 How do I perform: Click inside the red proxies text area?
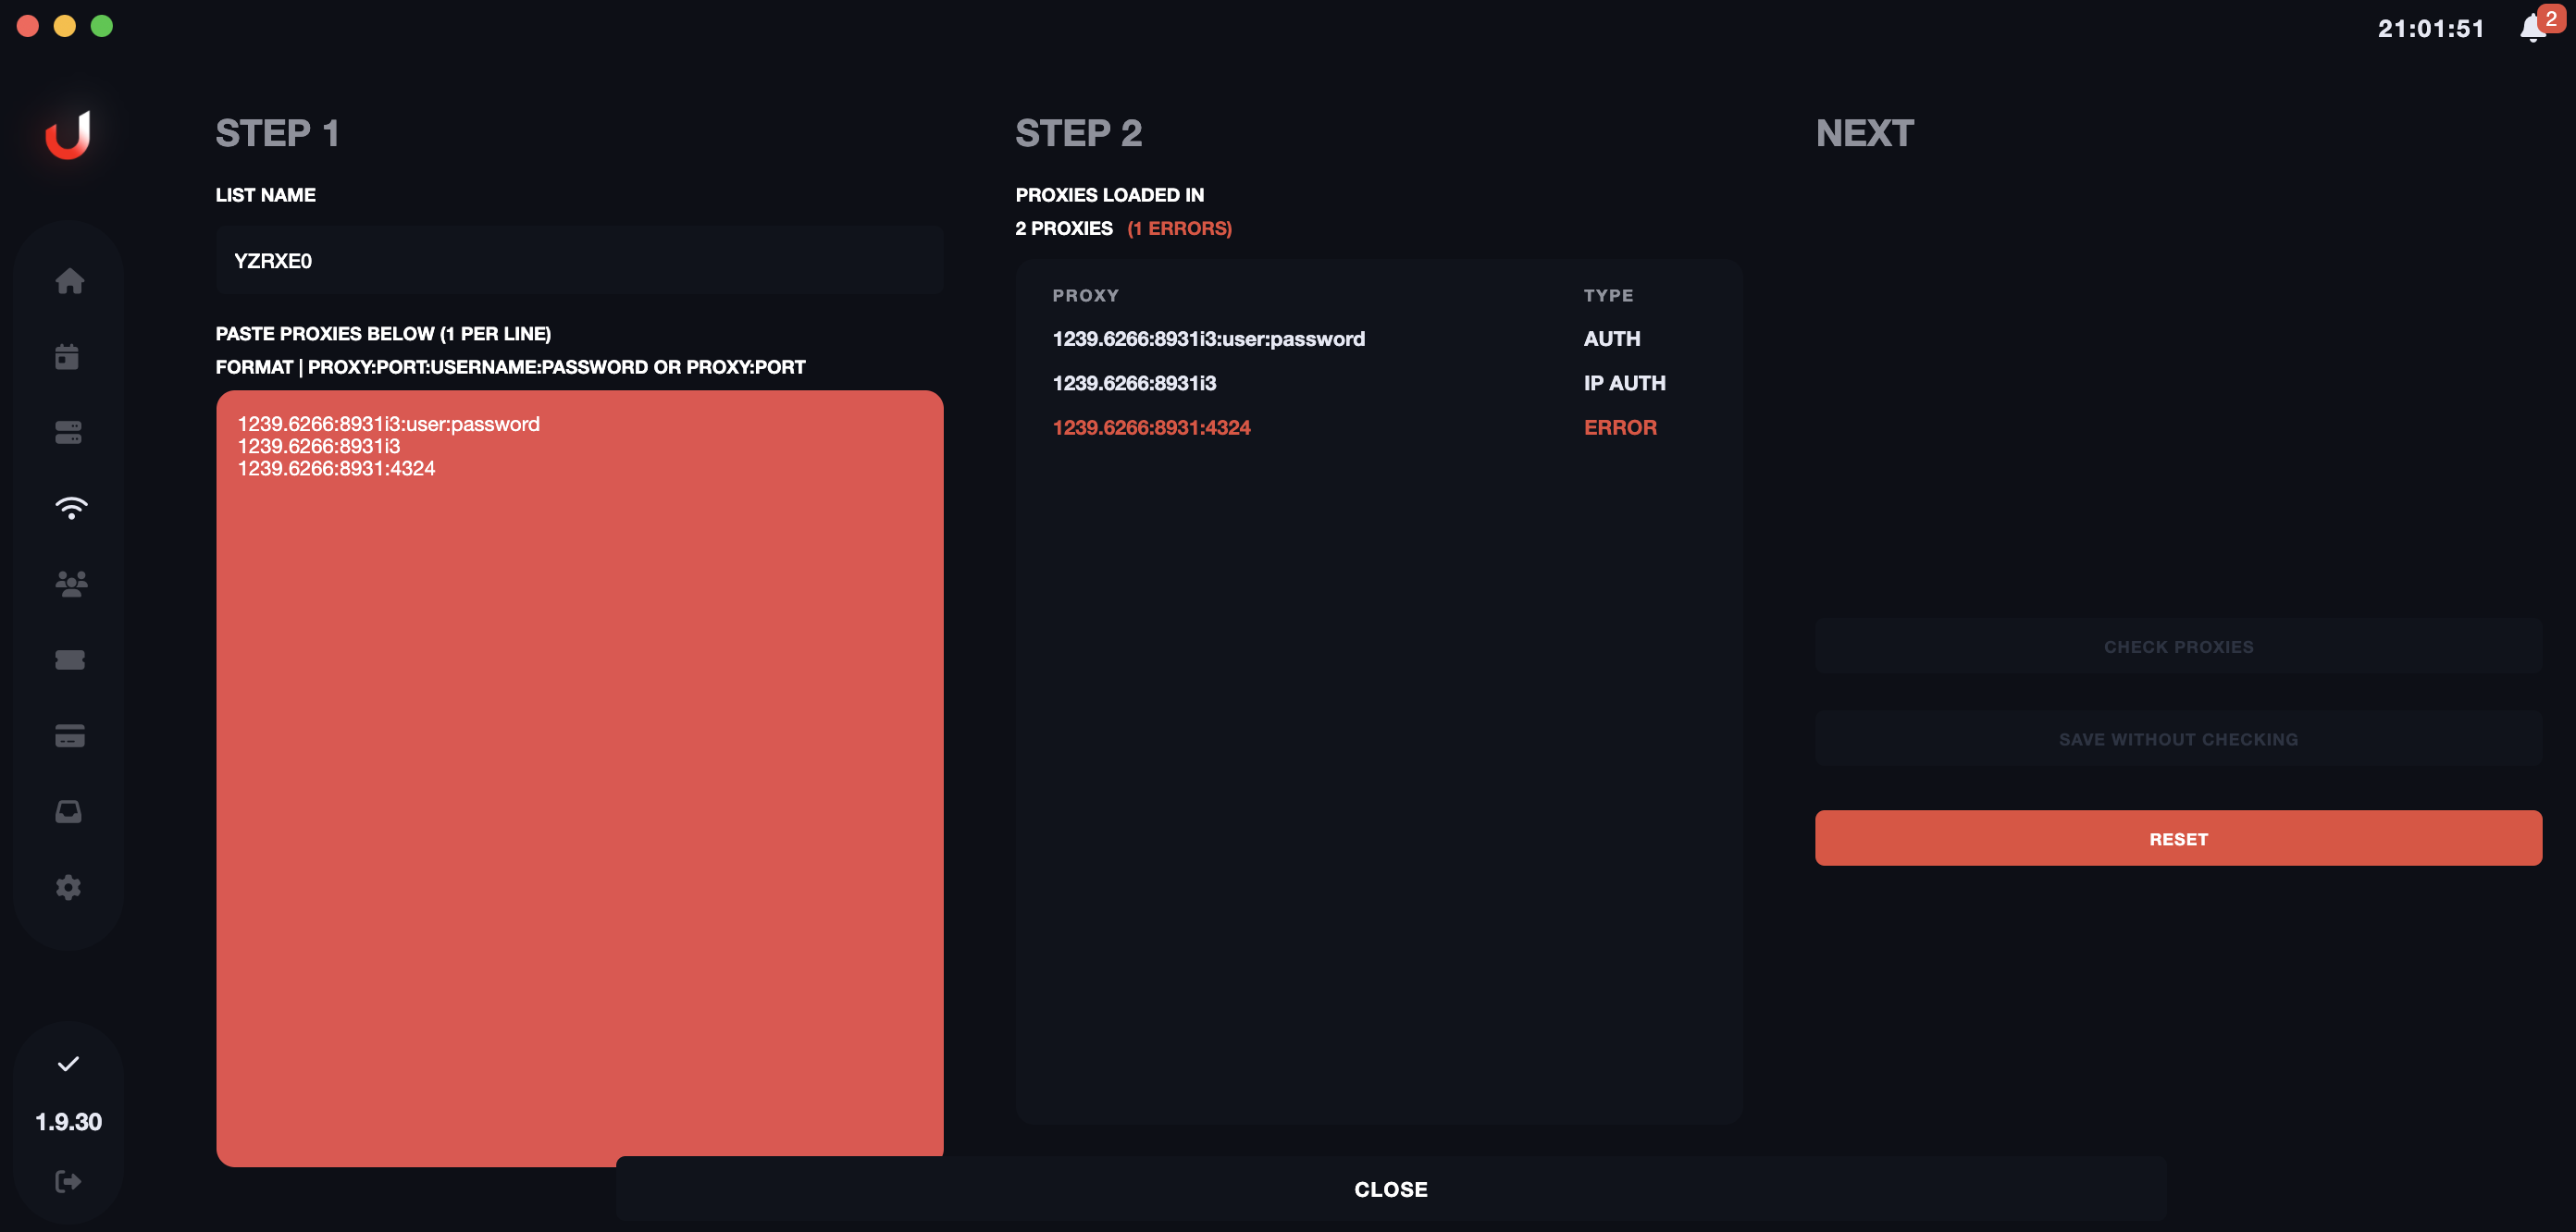[x=579, y=780]
